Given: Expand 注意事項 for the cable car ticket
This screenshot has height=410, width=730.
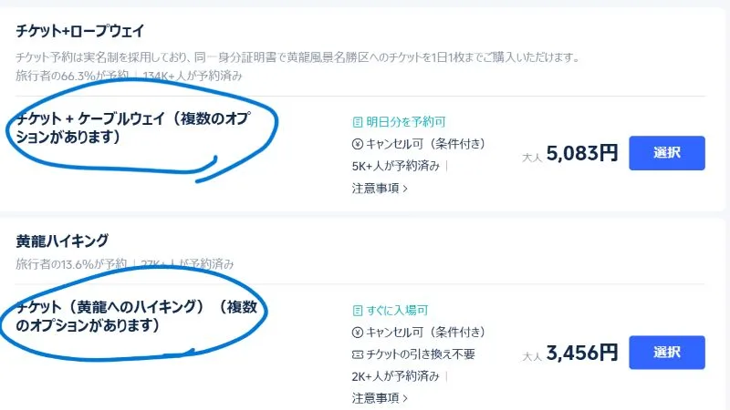Looking at the screenshot, I should coord(380,189).
